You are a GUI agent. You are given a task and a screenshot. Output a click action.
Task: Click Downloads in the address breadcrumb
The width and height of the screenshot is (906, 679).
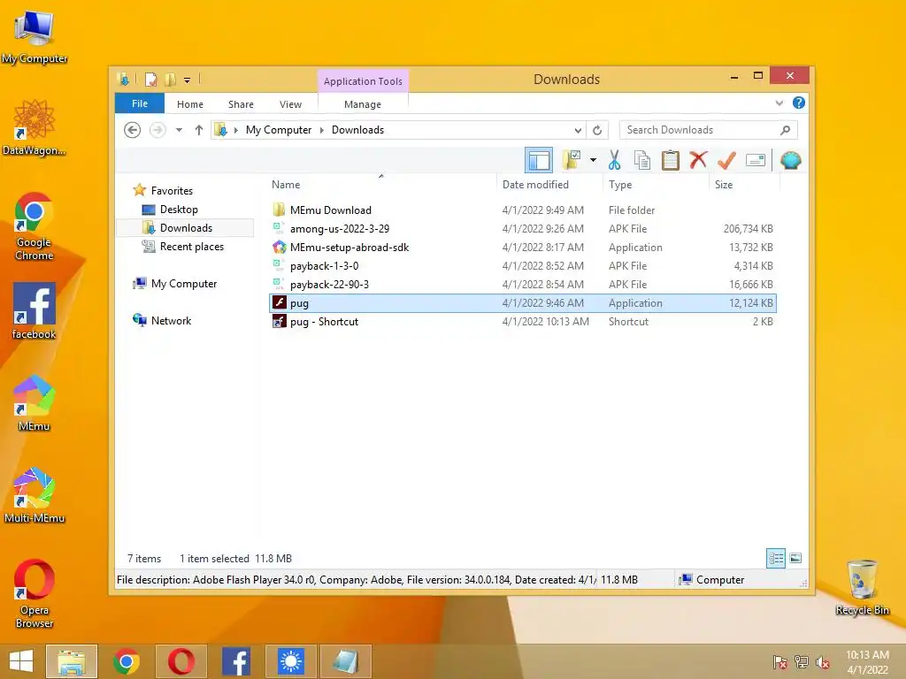(x=357, y=130)
